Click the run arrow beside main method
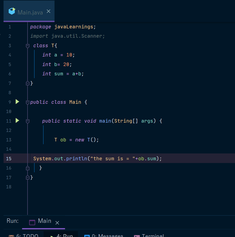Image resolution: width=235 pixels, height=237 pixels. point(17,120)
